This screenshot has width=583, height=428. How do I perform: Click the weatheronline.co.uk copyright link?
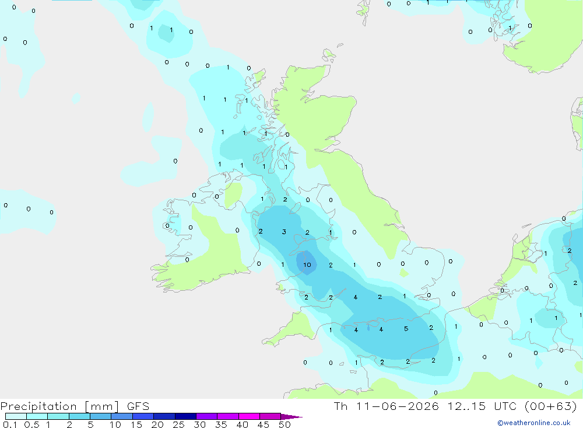pyautogui.click(x=534, y=423)
